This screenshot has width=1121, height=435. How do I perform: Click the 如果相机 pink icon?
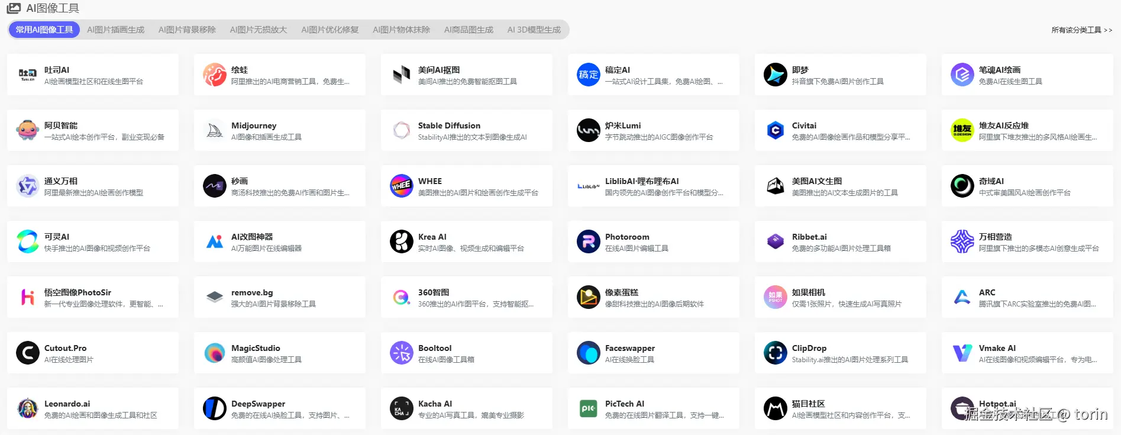click(x=776, y=297)
